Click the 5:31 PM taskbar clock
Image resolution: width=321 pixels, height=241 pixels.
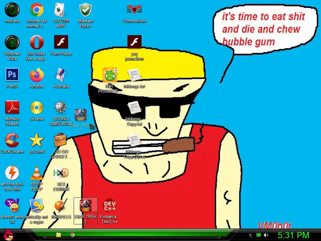[293, 235]
